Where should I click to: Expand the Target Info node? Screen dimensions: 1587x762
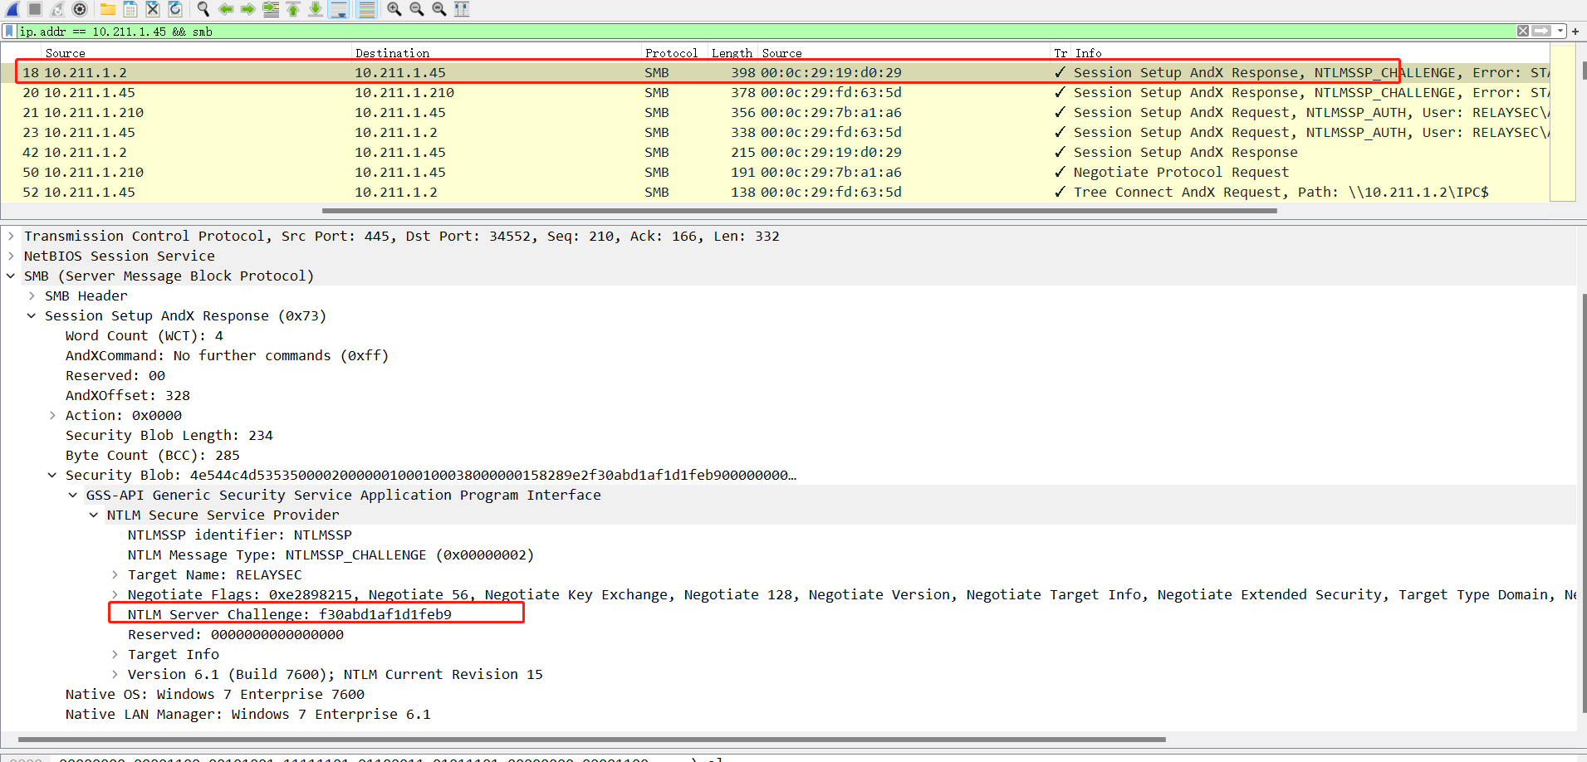pos(115,654)
